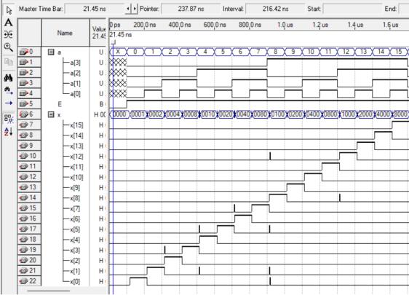Open Find with the binoculars icon

pyautogui.click(x=9, y=78)
